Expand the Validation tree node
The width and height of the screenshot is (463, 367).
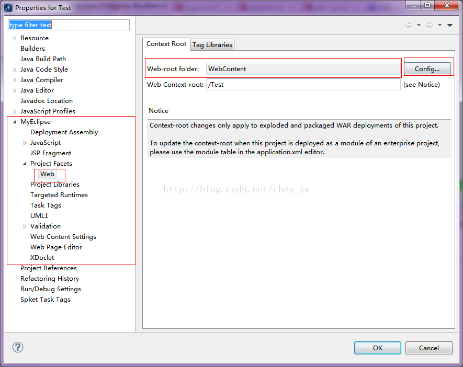(25, 226)
